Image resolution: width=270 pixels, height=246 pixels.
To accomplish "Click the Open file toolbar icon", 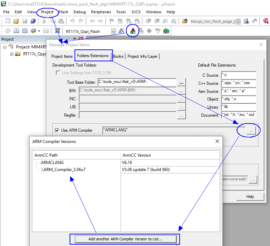I will click(x=16, y=21).
